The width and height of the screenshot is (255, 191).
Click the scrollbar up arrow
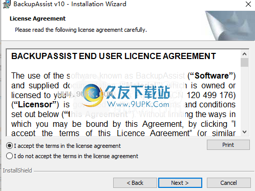(x=244, y=54)
